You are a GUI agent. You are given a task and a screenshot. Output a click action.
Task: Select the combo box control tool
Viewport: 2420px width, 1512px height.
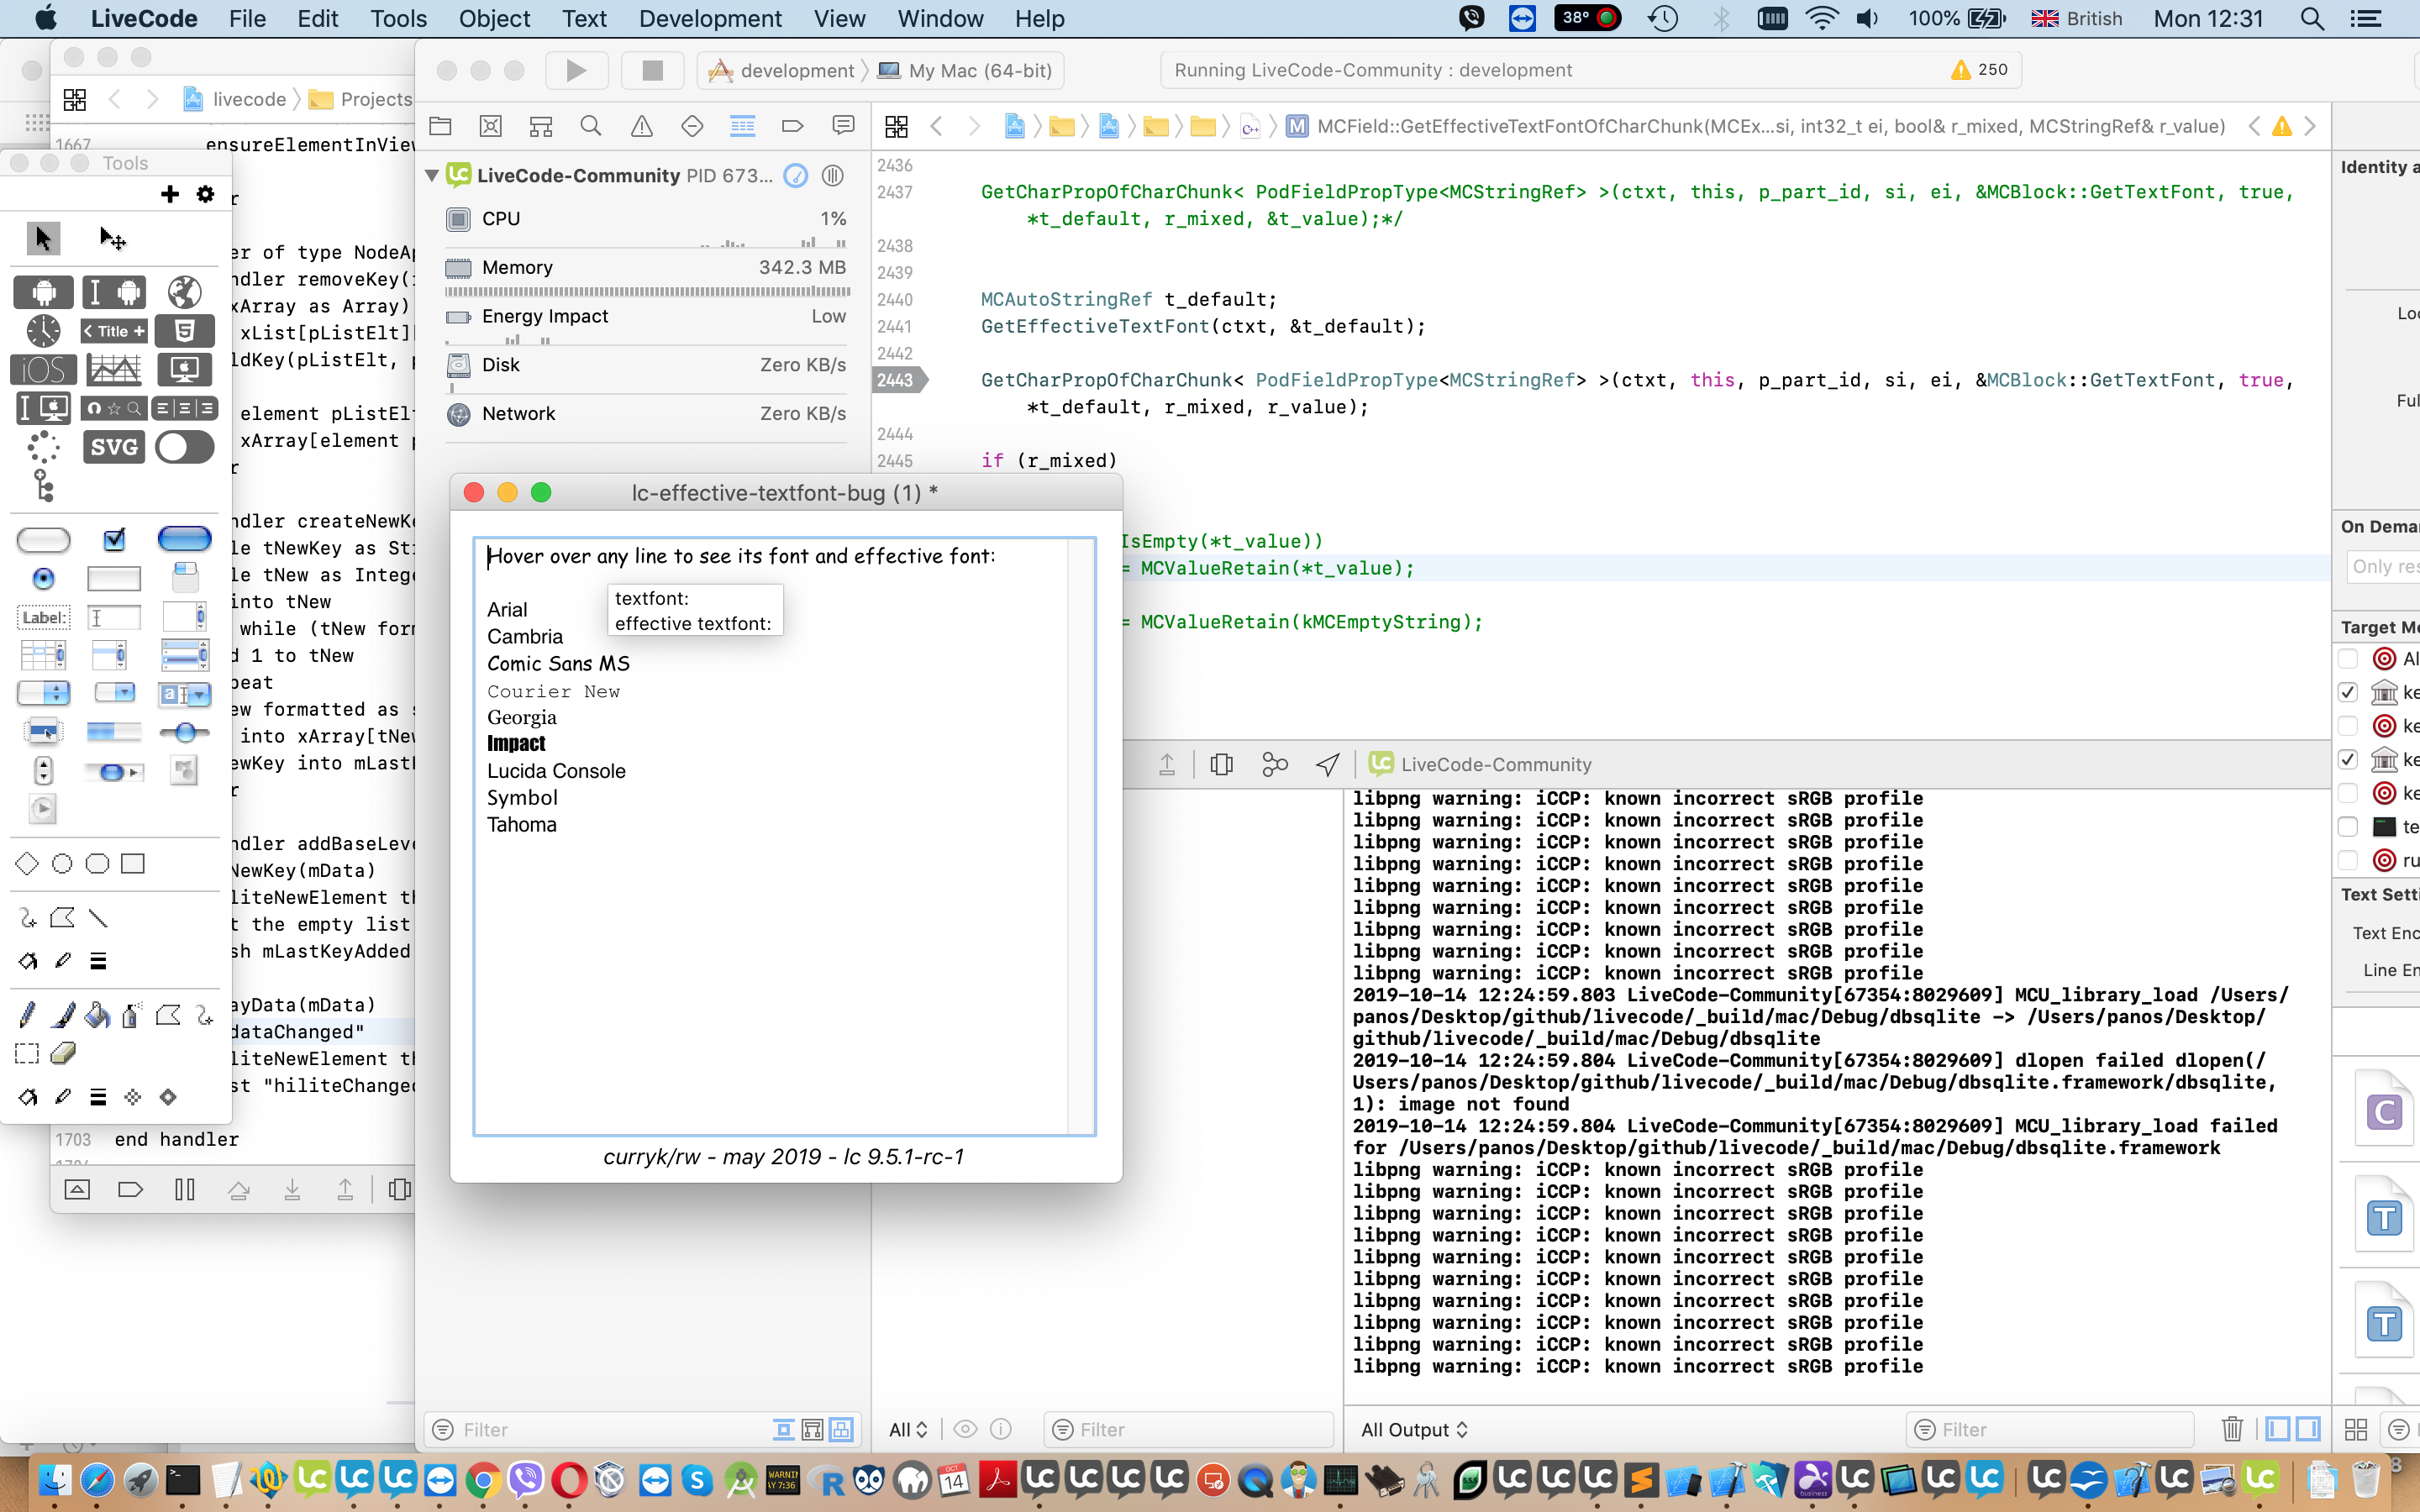[x=184, y=693]
